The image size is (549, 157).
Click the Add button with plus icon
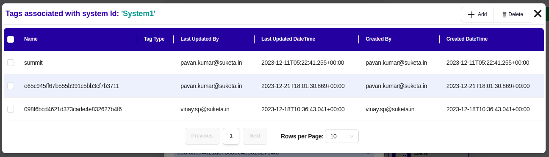[x=477, y=14]
